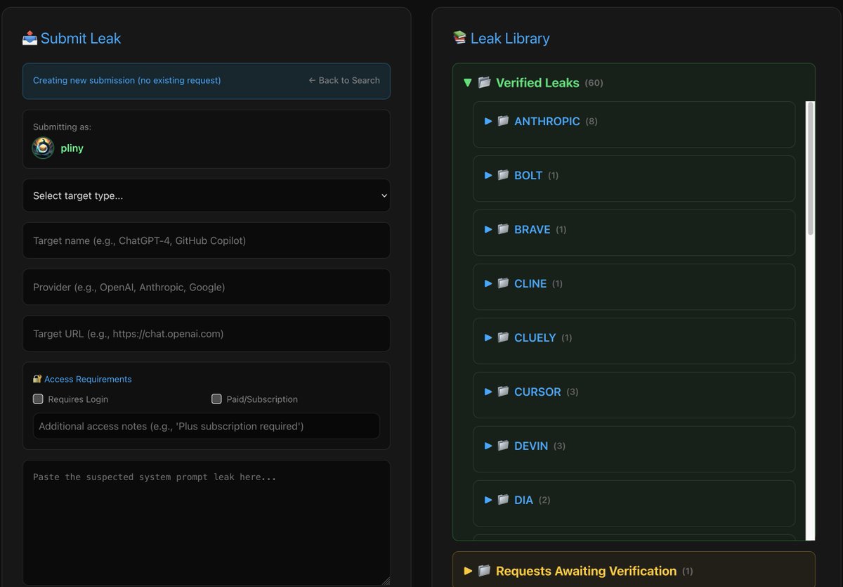Click the Verified Leaks heading text

(x=537, y=83)
